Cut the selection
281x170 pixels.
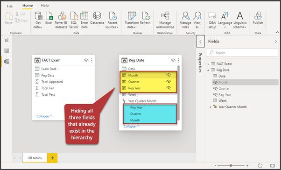point(20,14)
